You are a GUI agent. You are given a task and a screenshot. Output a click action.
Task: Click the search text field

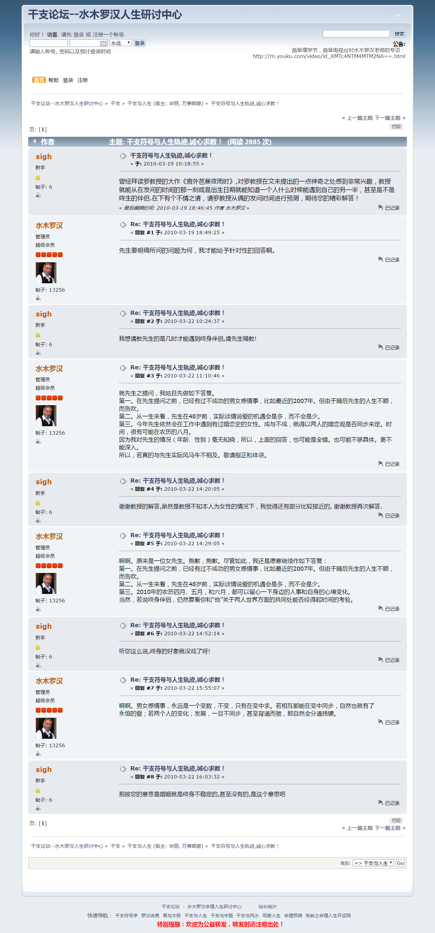356,34
